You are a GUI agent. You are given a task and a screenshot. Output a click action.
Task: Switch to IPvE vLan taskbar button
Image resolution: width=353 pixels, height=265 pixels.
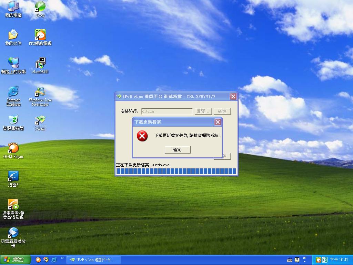94,260
